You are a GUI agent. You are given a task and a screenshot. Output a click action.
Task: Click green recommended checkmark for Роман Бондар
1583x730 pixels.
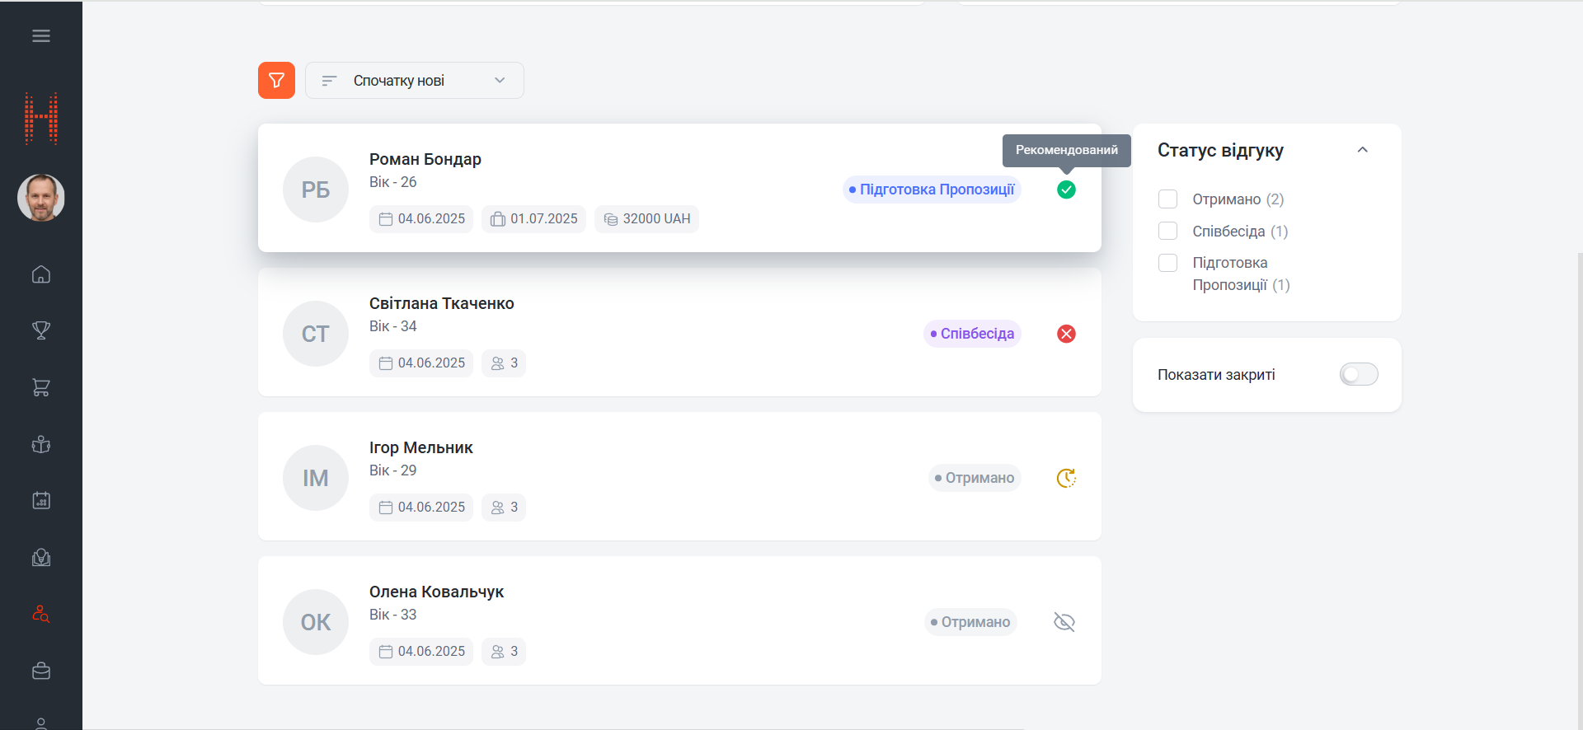click(x=1066, y=190)
